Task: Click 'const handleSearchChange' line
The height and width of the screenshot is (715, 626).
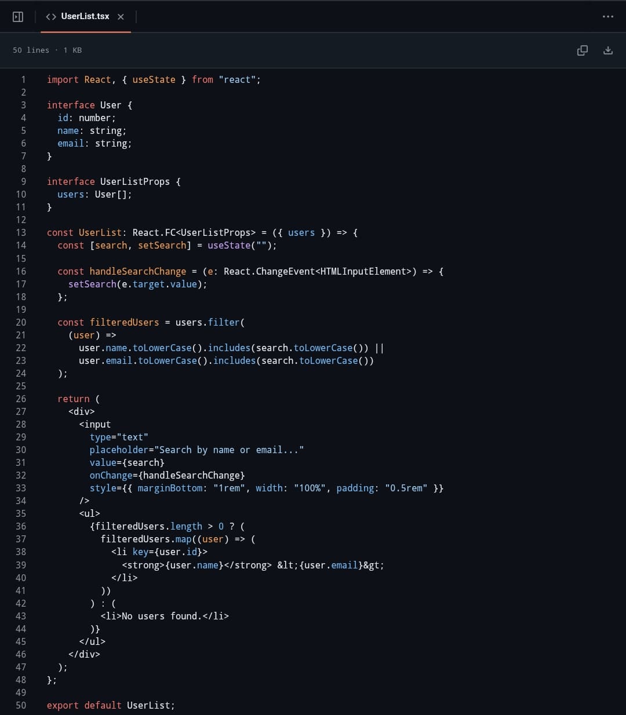Action: [x=250, y=271]
